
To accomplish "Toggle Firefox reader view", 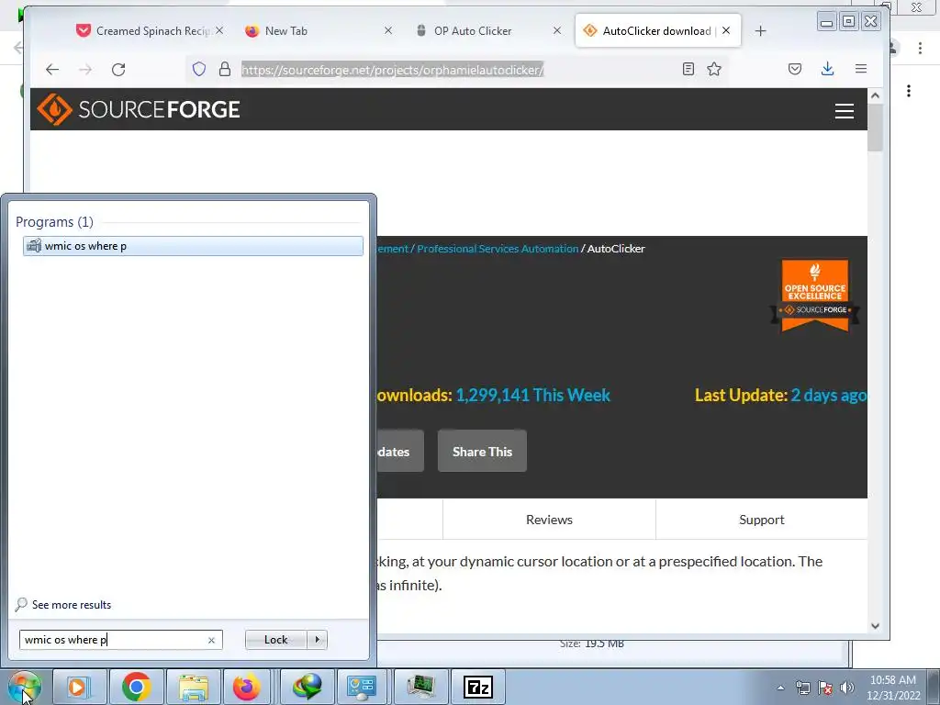I will click(688, 70).
